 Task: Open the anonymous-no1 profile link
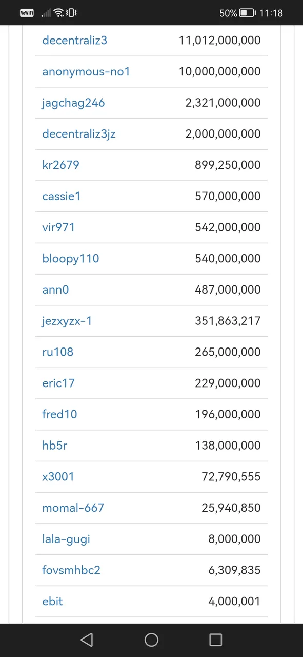[x=86, y=71]
